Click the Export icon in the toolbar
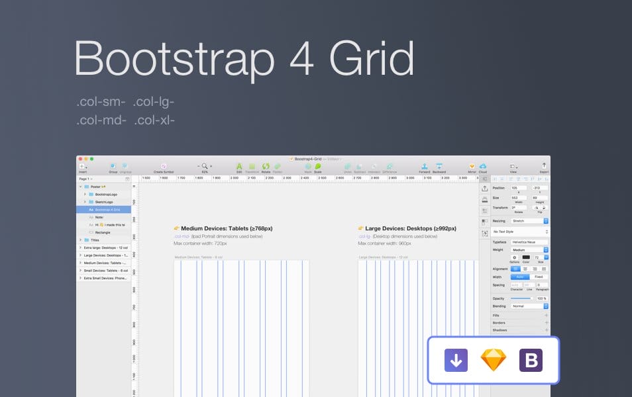This screenshot has width=632, height=397. pyautogui.click(x=544, y=166)
